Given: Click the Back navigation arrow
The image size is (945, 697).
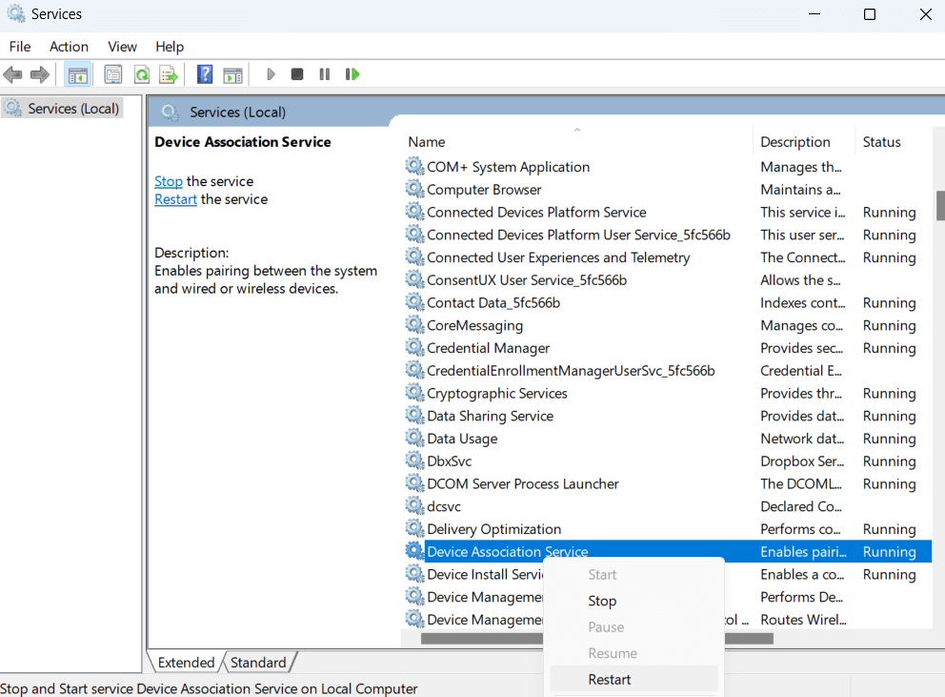Looking at the screenshot, I should pos(13,73).
